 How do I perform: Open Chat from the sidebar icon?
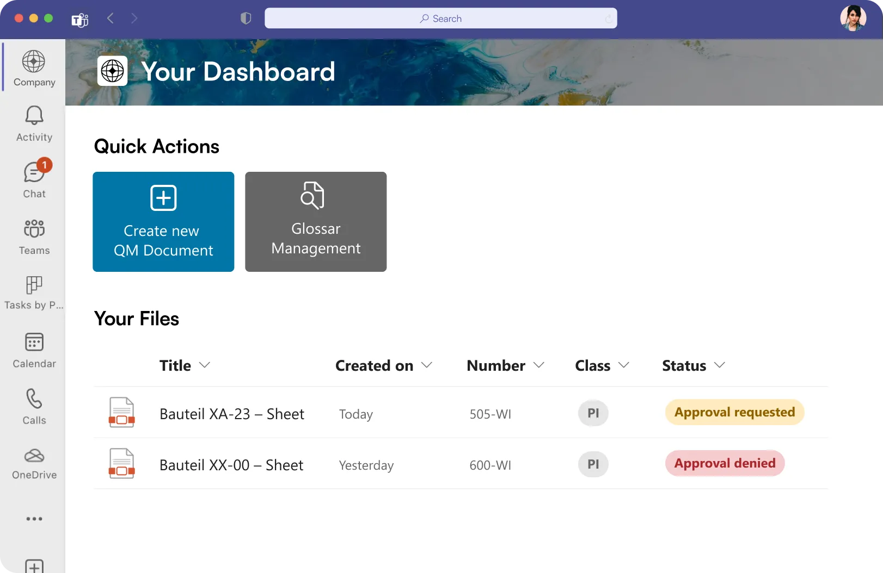(34, 173)
